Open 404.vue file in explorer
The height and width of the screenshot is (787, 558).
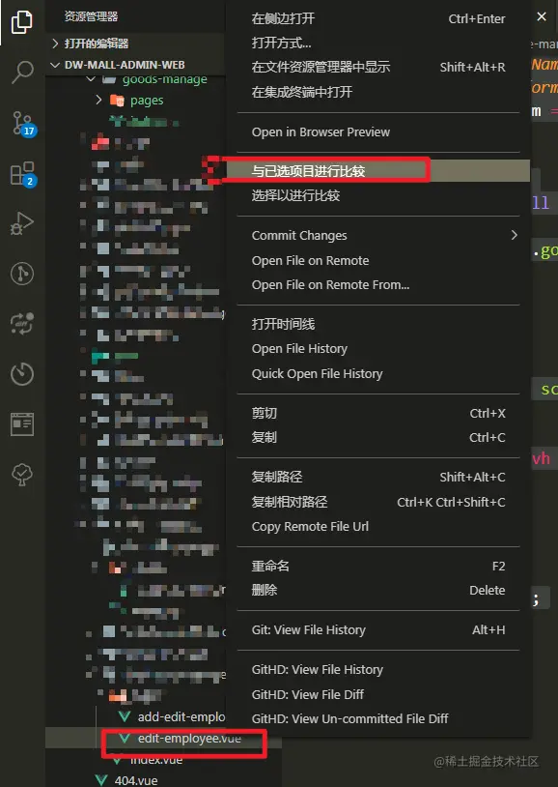[135, 780]
